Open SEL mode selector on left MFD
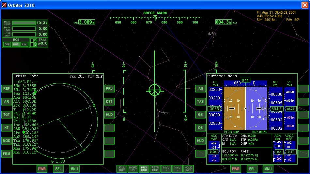Screen dimensions: 310x174 tap(58, 169)
